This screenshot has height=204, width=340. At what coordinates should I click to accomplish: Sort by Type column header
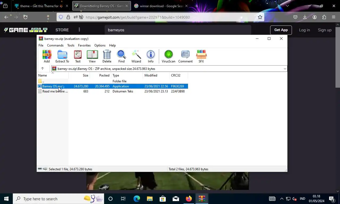[x=127, y=75]
